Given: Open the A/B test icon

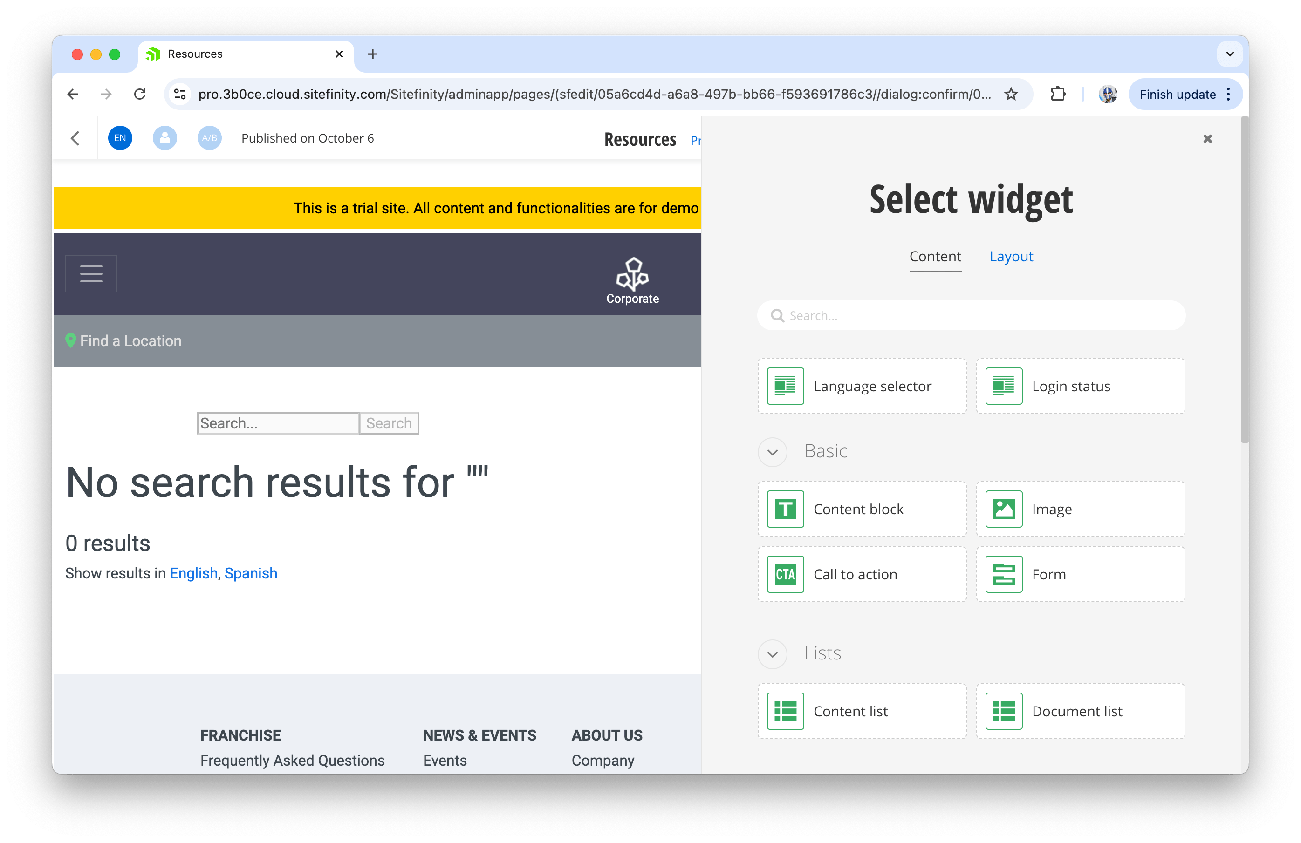Looking at the screenshot, I should [x=209, y=138].
